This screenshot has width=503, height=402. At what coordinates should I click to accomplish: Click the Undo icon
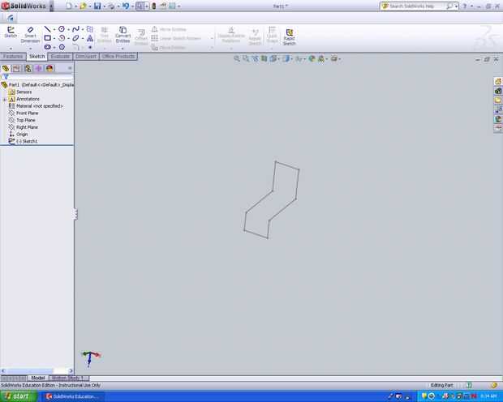pyautogui.click(x=126, y=6)
